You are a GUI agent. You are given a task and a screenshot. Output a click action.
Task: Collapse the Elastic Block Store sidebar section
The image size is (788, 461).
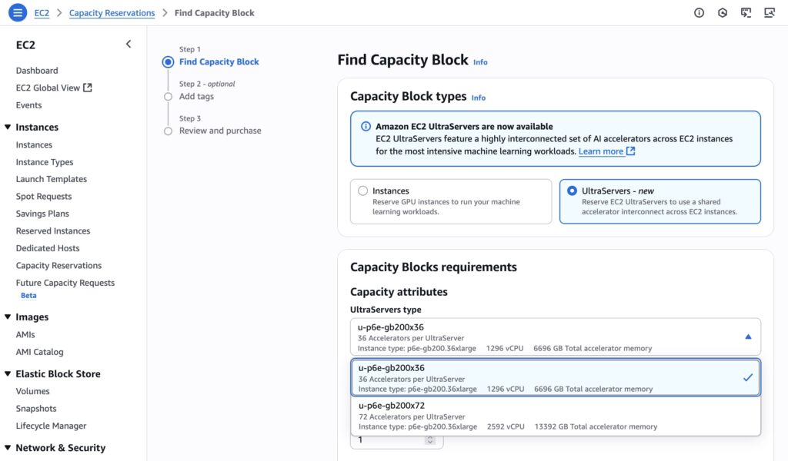tap(8, 374)
